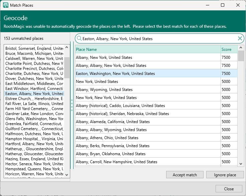This screenshot has height=196, width=246.
Task: Click the panel splitter dotted handle
Action: (x=72, y=105)
